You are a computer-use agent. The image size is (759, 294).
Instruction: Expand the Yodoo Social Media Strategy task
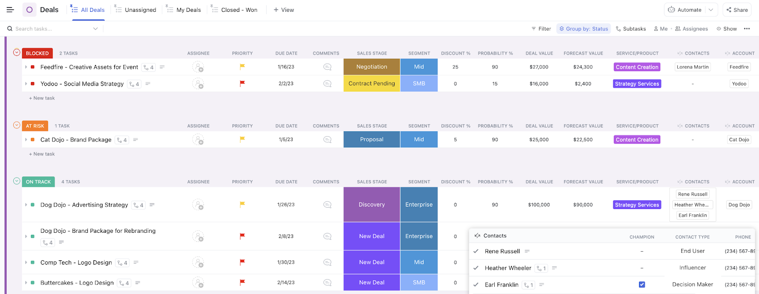tap(26, 83)
